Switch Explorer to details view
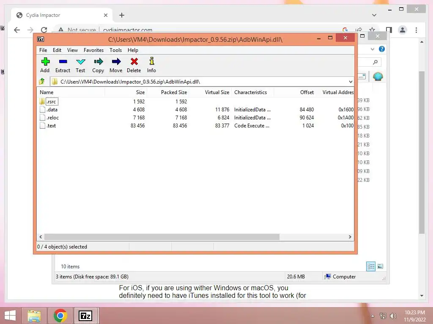This screenshot has width=433, height=324. tap(371, 267)
